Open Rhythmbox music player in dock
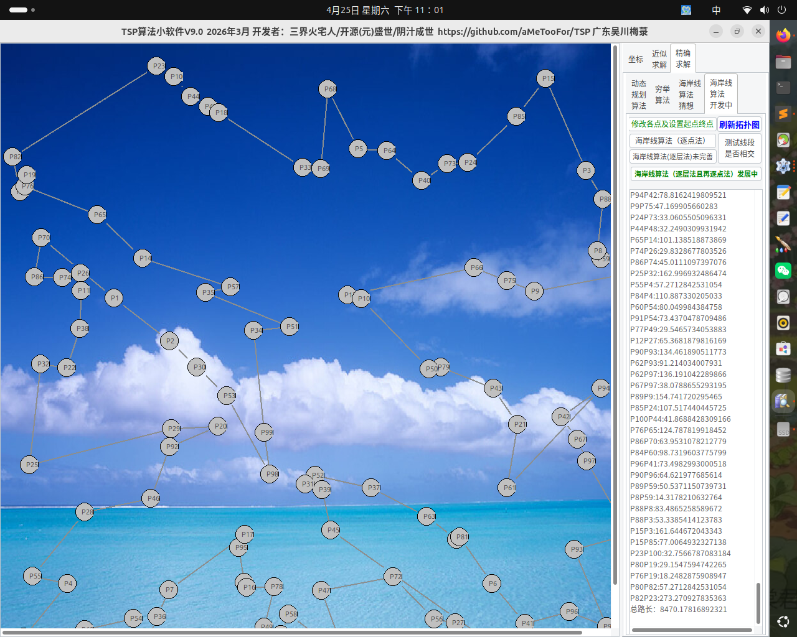The width and height of the screenshot is (797, 637). click(x=783, y=323)
